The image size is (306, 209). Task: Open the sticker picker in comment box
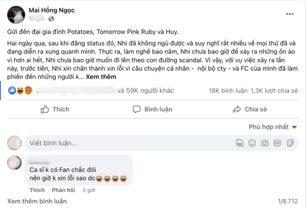(x=290, y=143)
